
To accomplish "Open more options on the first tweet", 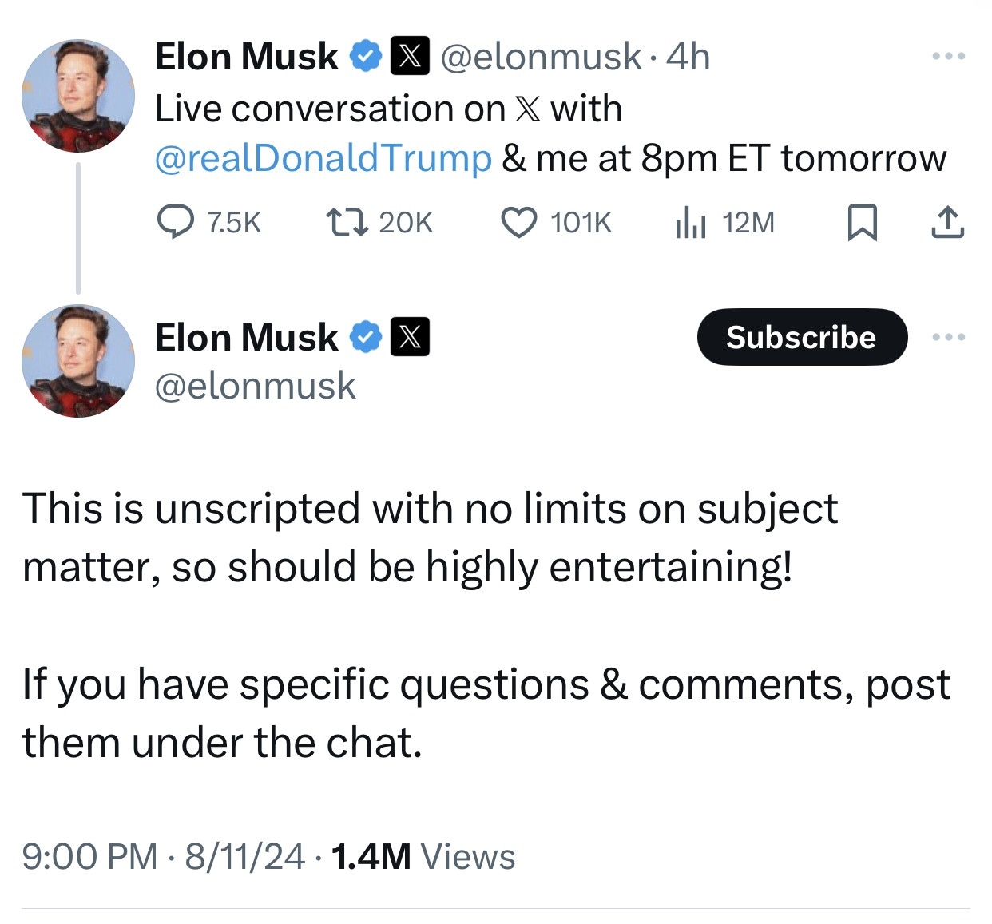I will [949, 56].
